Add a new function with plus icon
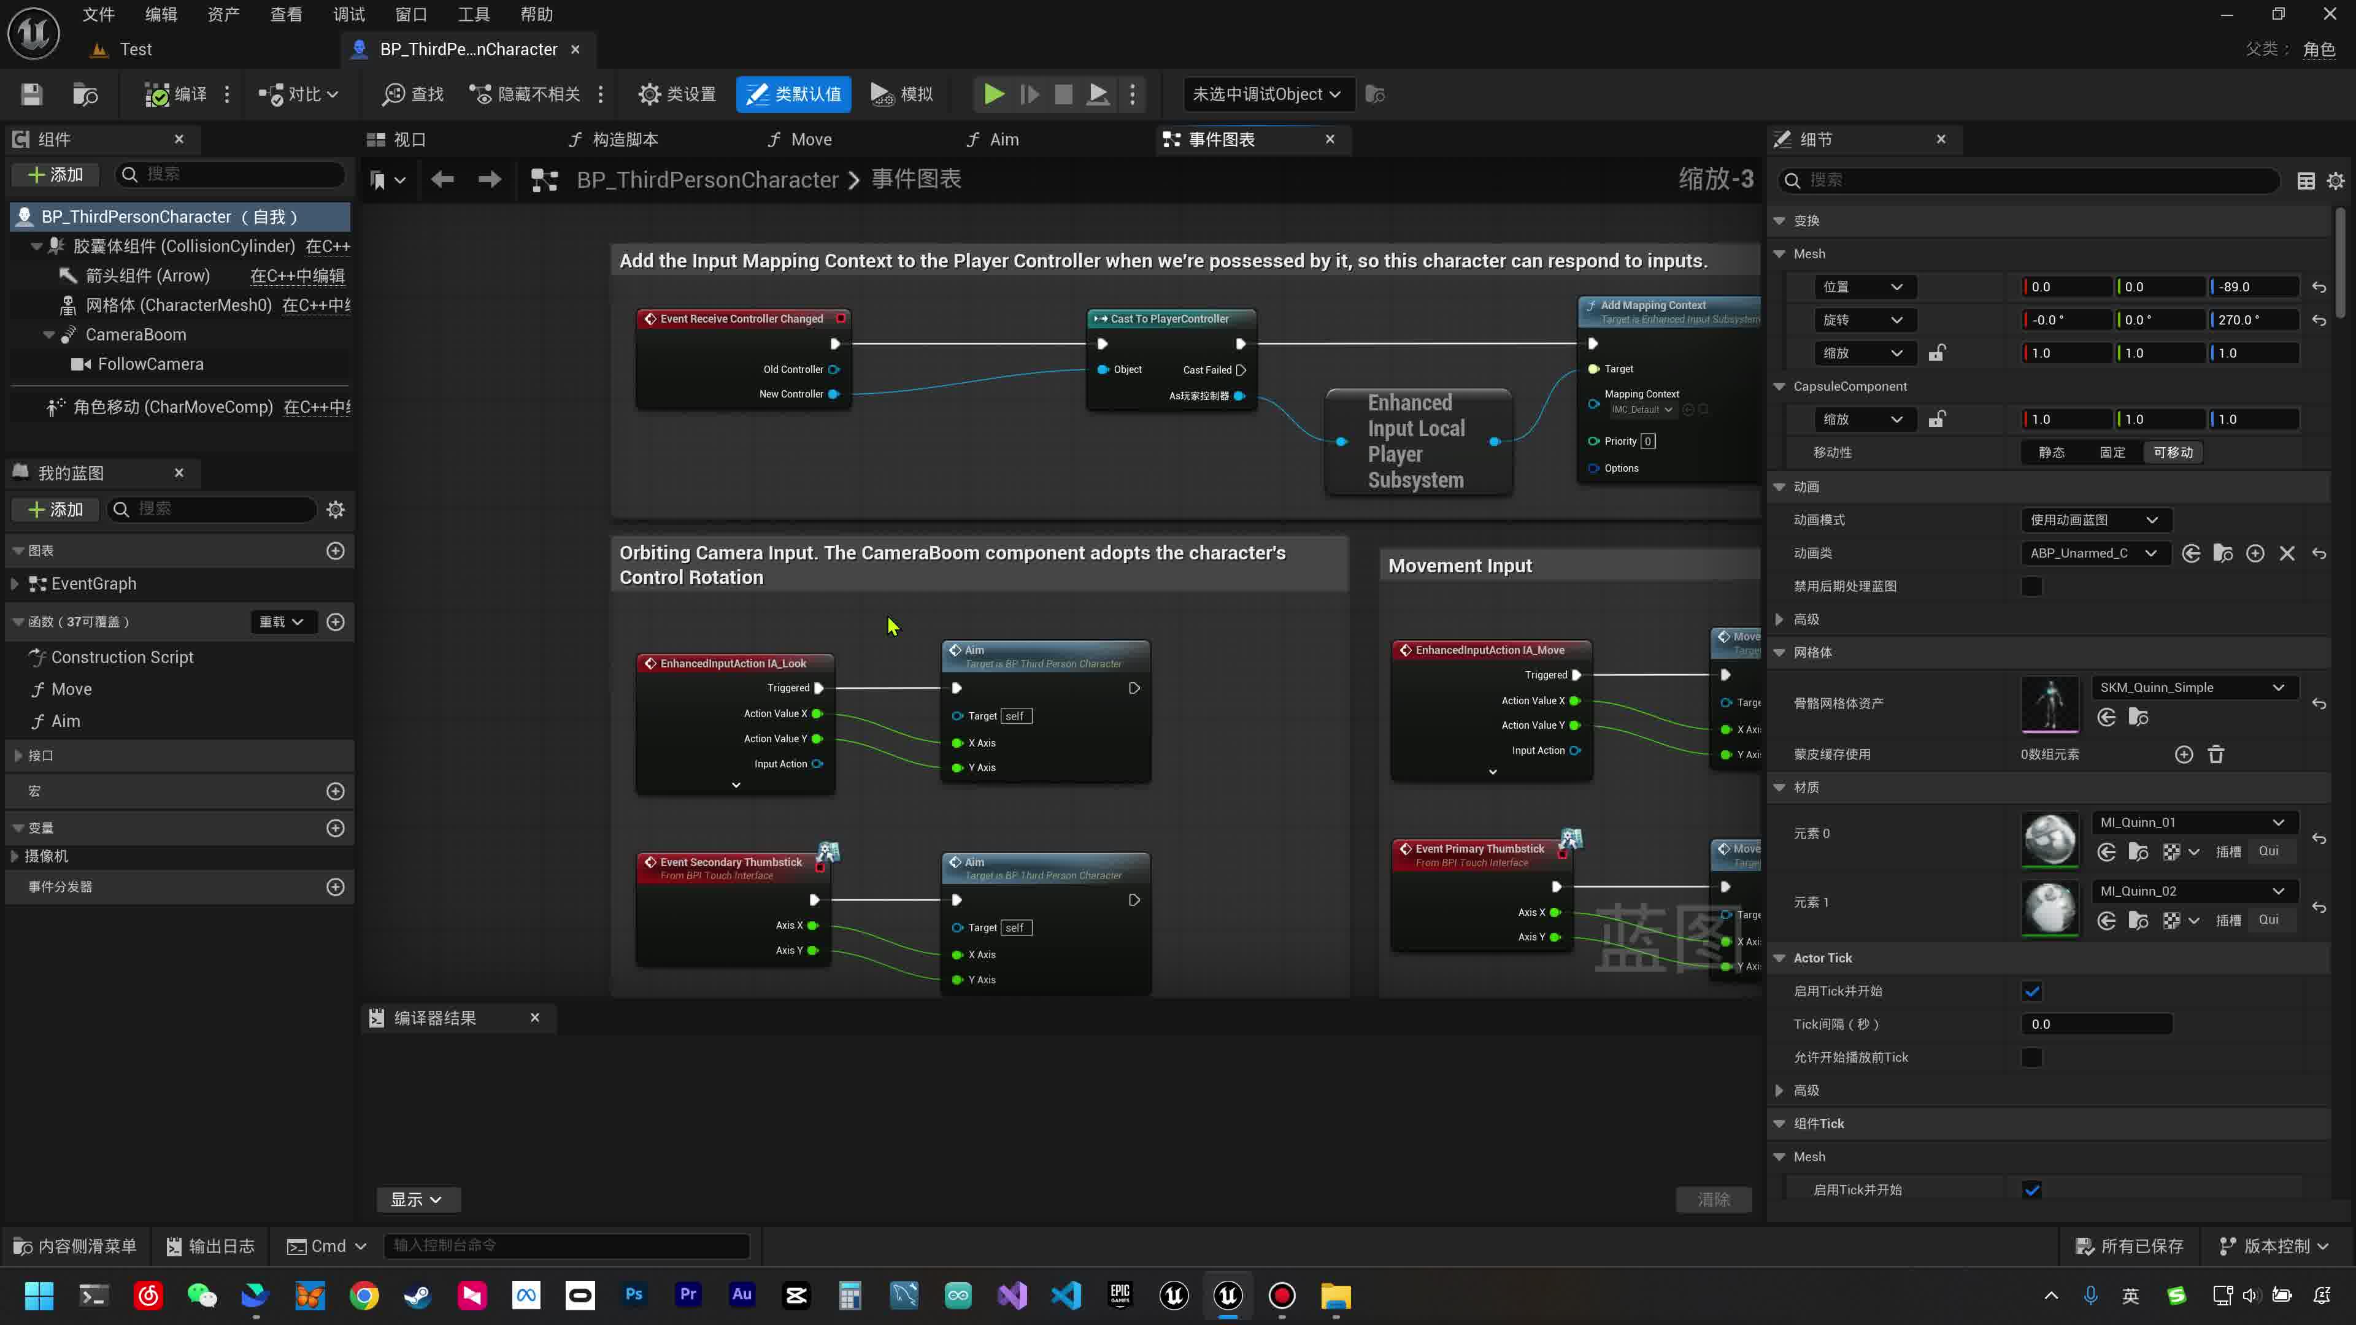This screenshot has width=2356, height=1325. (x=336, y=622)
